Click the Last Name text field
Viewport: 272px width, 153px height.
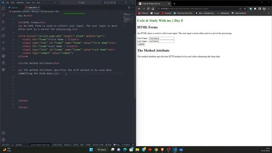[x=161, y=41]
